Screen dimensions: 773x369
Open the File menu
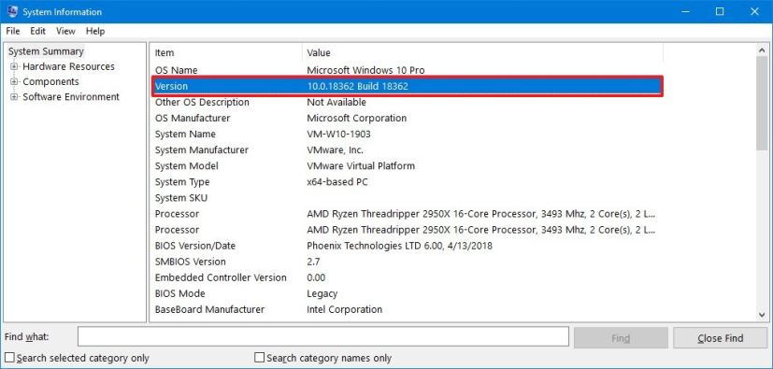(x=13, y=31)
